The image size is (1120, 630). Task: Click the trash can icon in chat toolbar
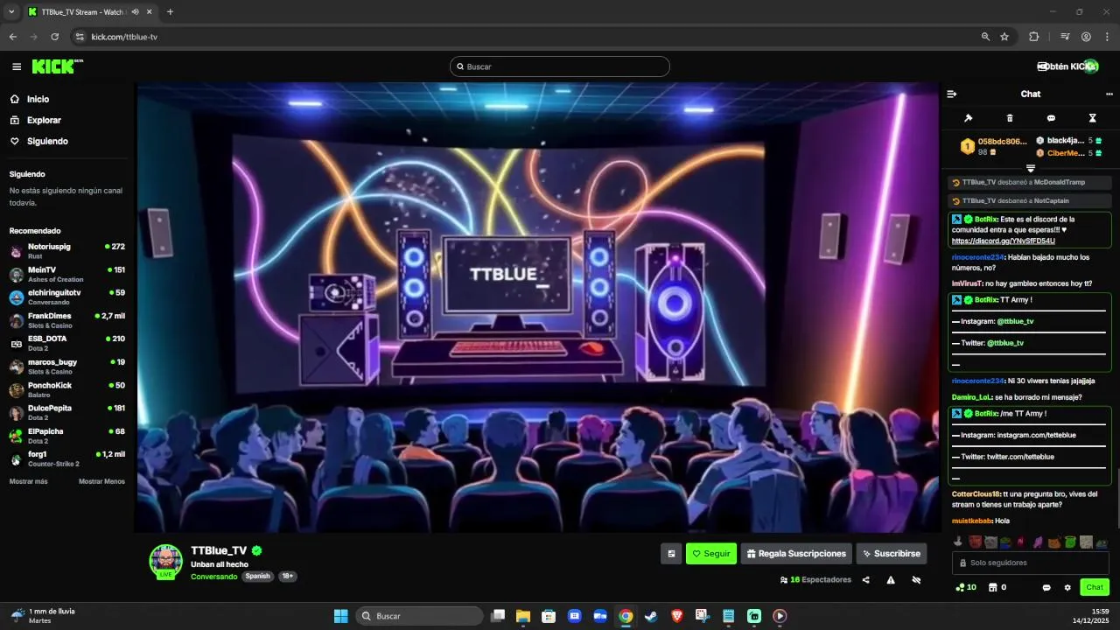(x=1010, y=118)
